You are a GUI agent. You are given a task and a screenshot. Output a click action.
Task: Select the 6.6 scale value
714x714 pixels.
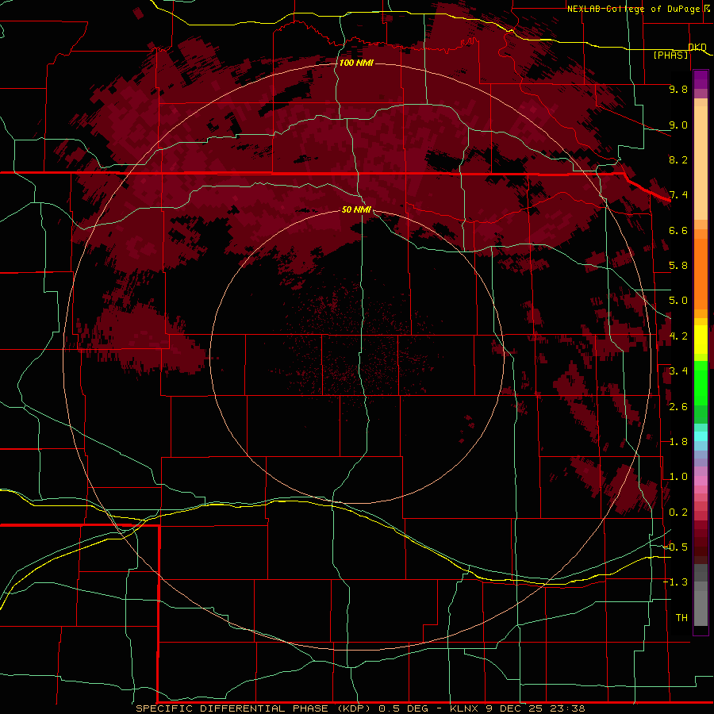[678, 230]
